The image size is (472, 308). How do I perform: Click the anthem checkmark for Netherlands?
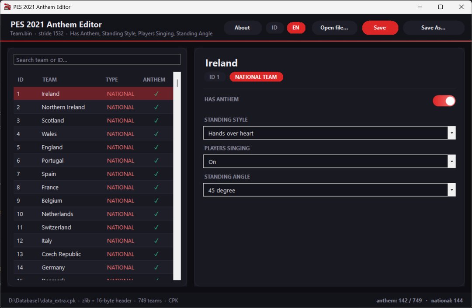[156, 214]
